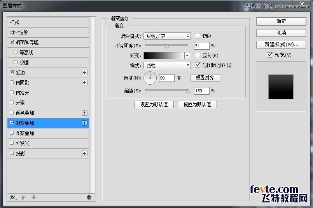
Task: Click the 缩放 scale slider handle
Action: [188, 91]
